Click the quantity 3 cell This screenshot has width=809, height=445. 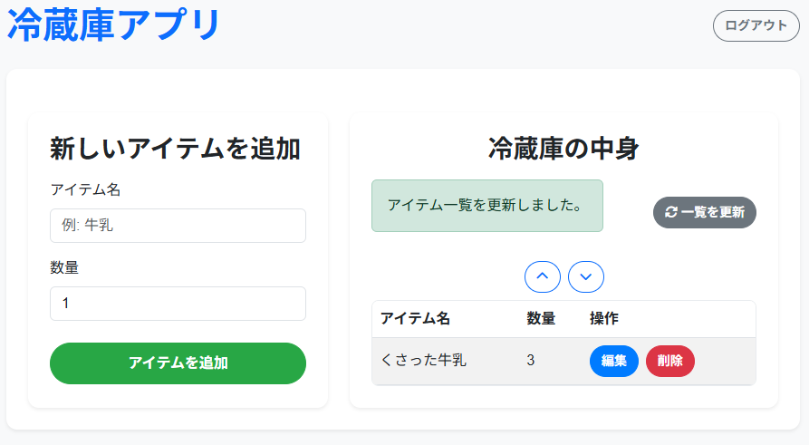pos(531,361)
